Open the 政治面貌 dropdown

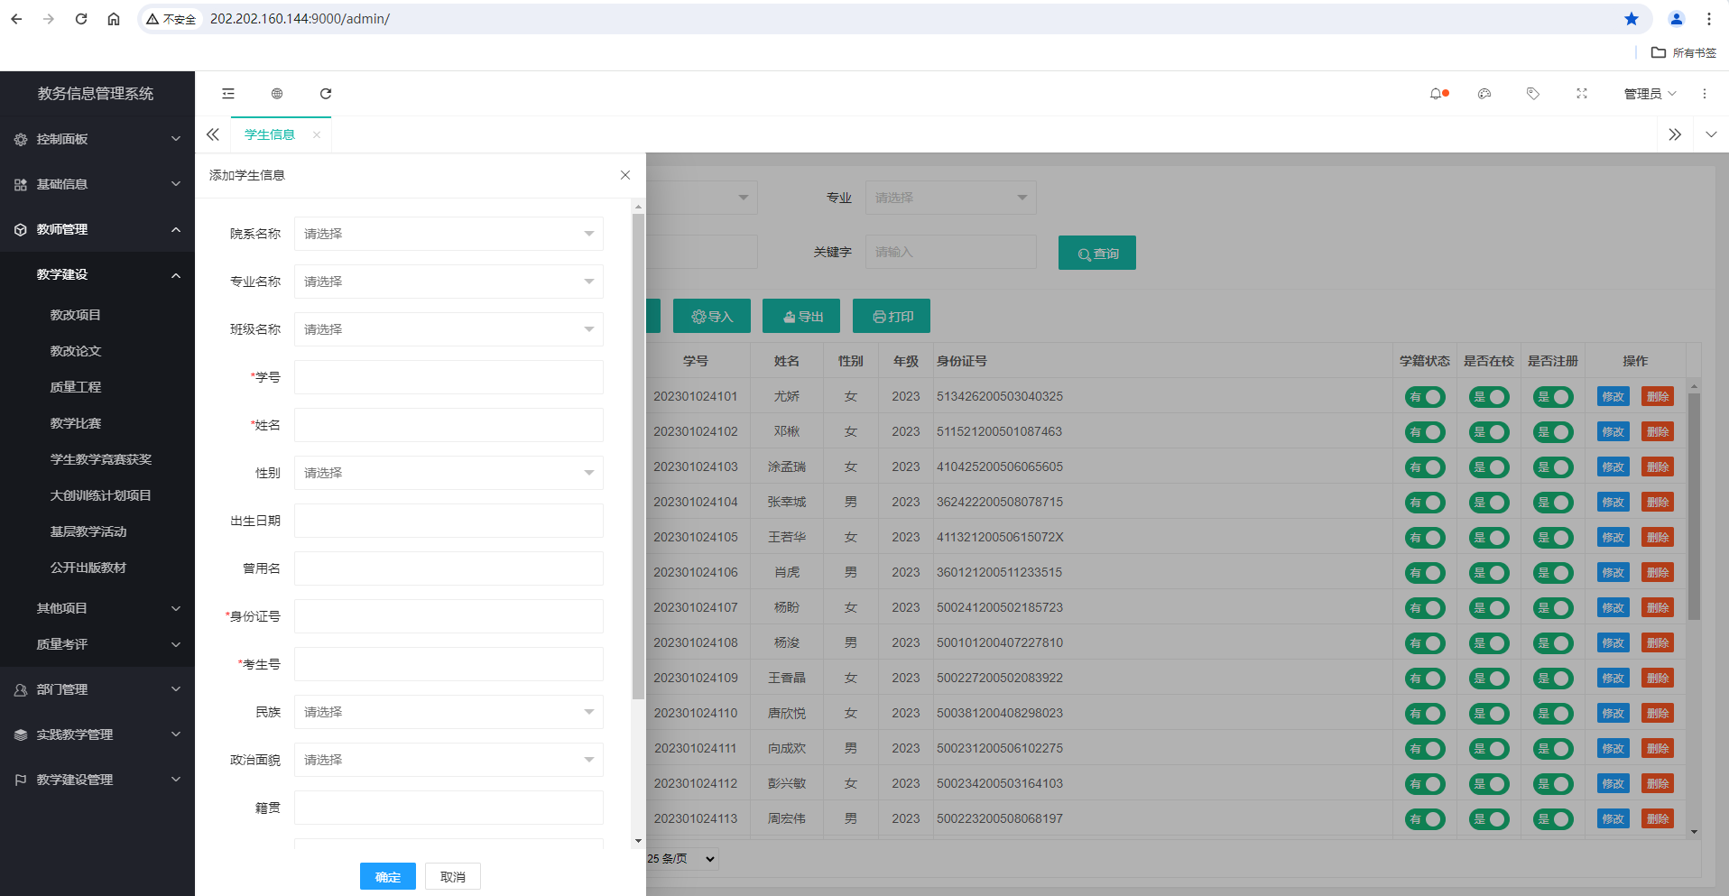coord(448,760)
